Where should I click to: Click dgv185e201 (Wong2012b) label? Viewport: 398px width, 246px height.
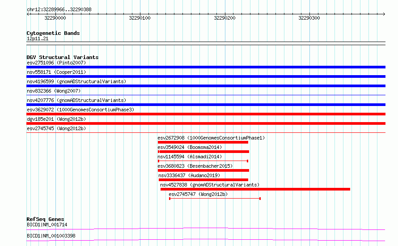click(x=56, y=119)
